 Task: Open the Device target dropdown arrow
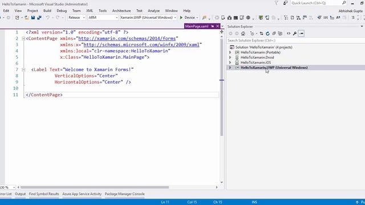click(x=197, y=18)
